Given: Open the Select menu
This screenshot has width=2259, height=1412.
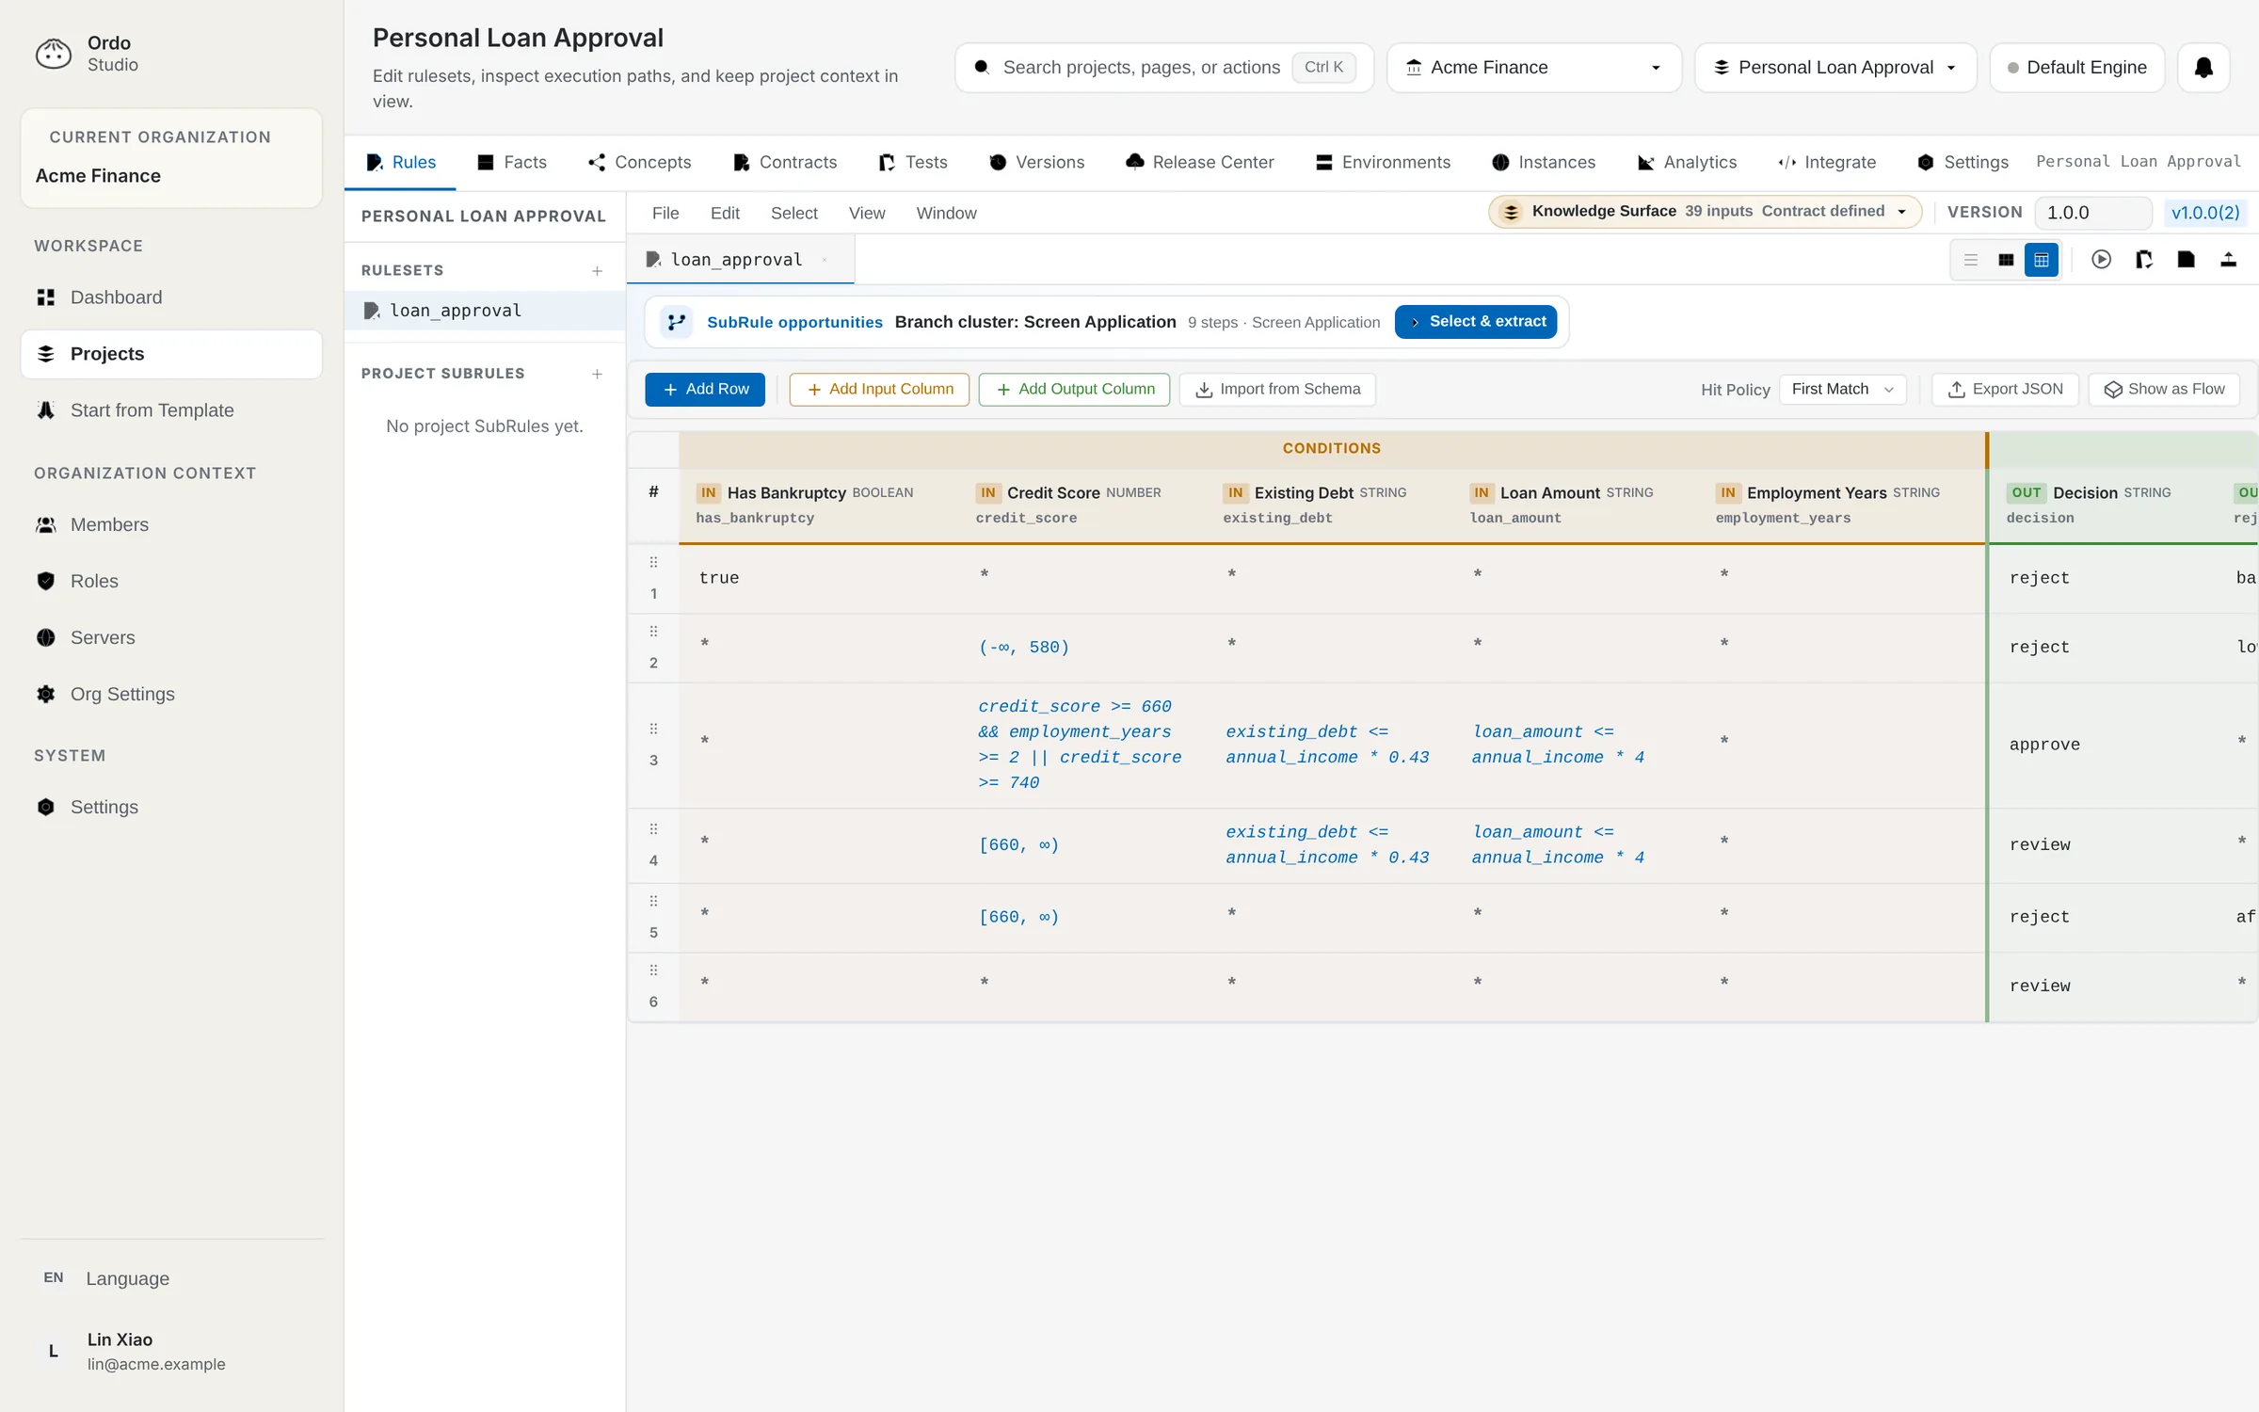Looking at the screenshot, I should pyautogui.click(x=794, y=214).
